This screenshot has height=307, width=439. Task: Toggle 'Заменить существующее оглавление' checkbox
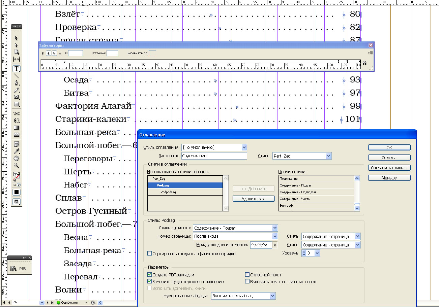[x=150, y=281]
